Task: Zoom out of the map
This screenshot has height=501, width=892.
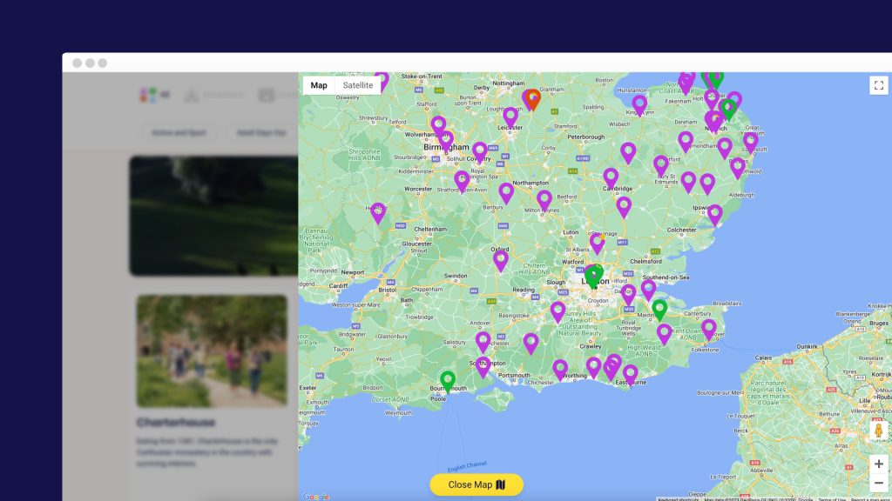Action: click(878, 483)
